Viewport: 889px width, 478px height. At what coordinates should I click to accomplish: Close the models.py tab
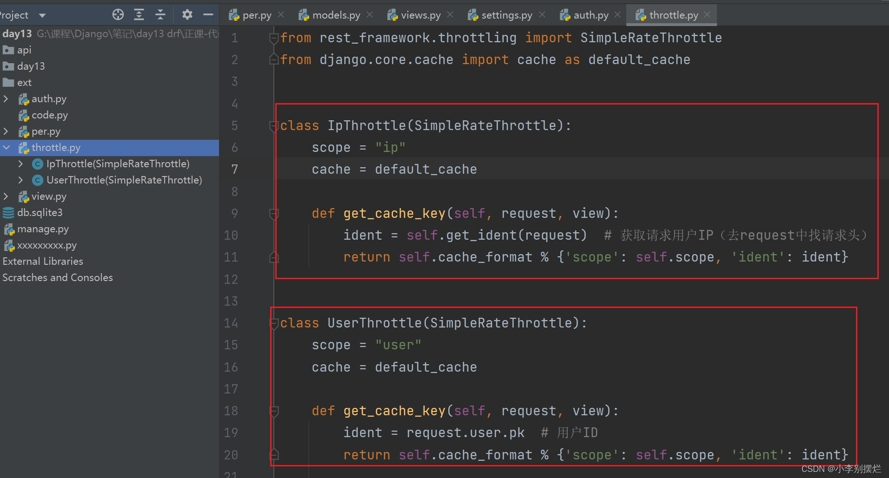(x=370, y=15)
